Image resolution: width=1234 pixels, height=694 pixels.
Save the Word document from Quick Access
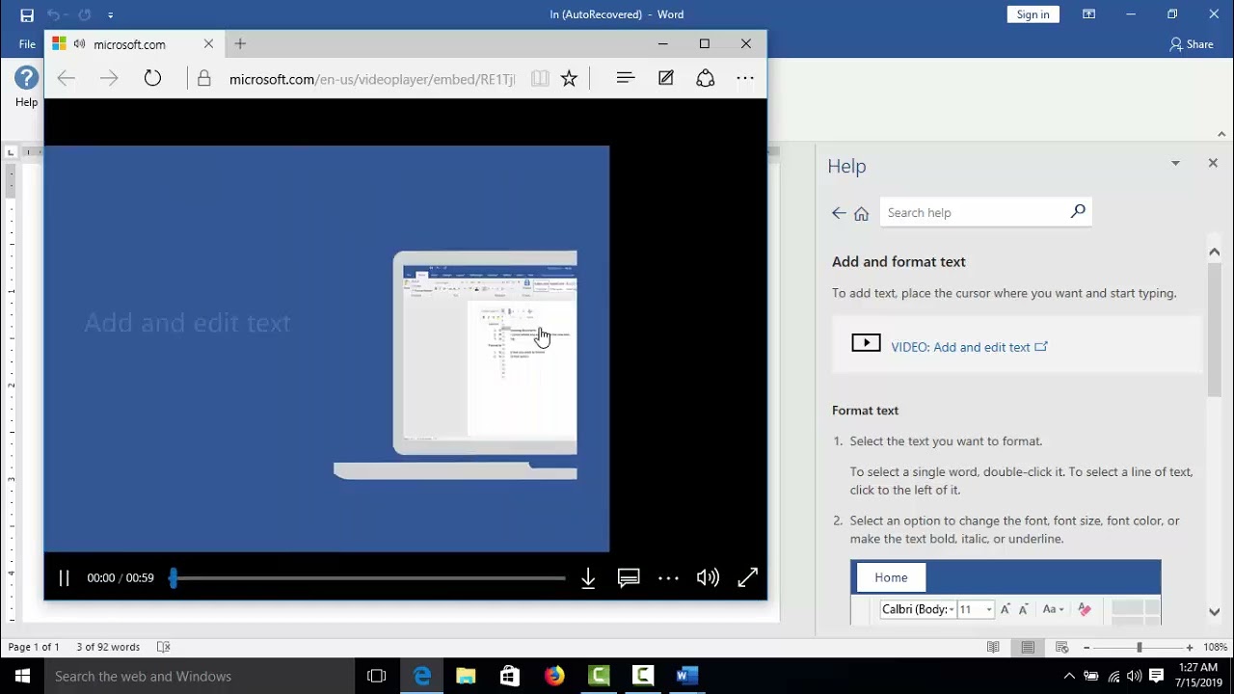27,14
